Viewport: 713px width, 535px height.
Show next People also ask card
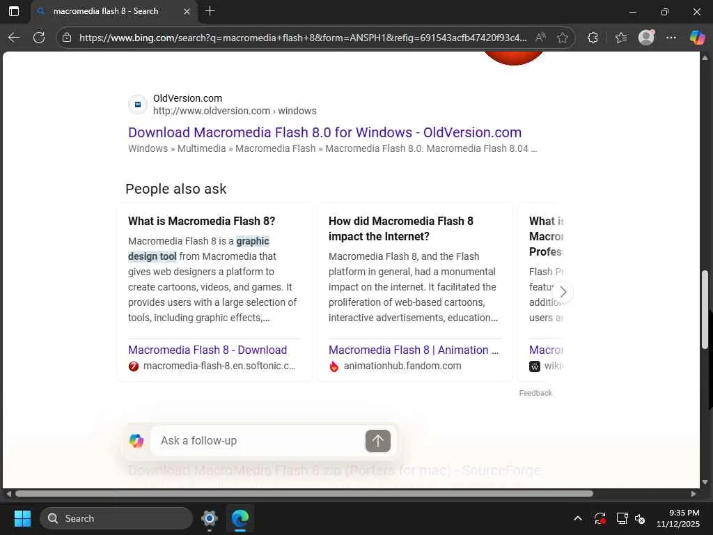click(563, 292)
